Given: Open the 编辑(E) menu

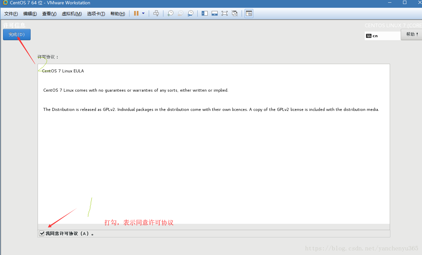Looking at the screenshot, I should click(30, 14).
